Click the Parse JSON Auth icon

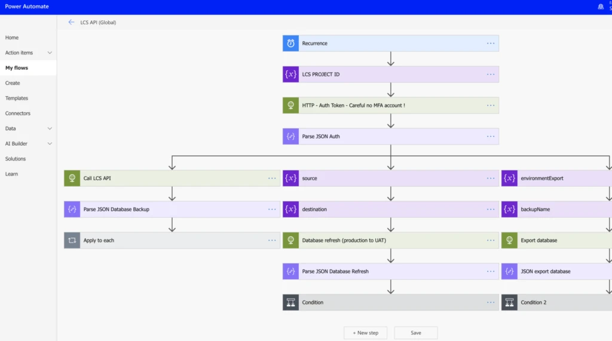click(290, 137)
